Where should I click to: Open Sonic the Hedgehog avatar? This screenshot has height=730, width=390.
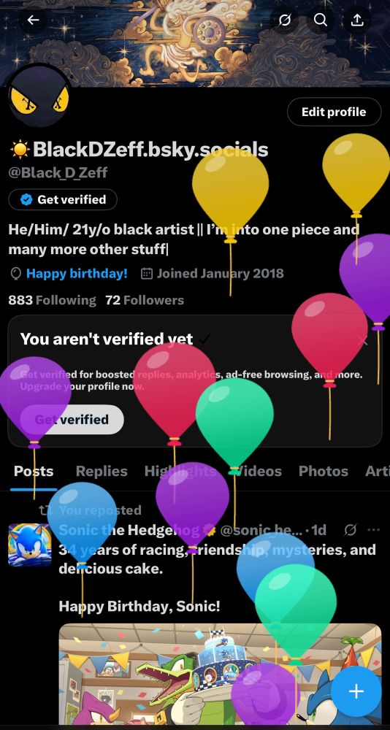point(30,545)
